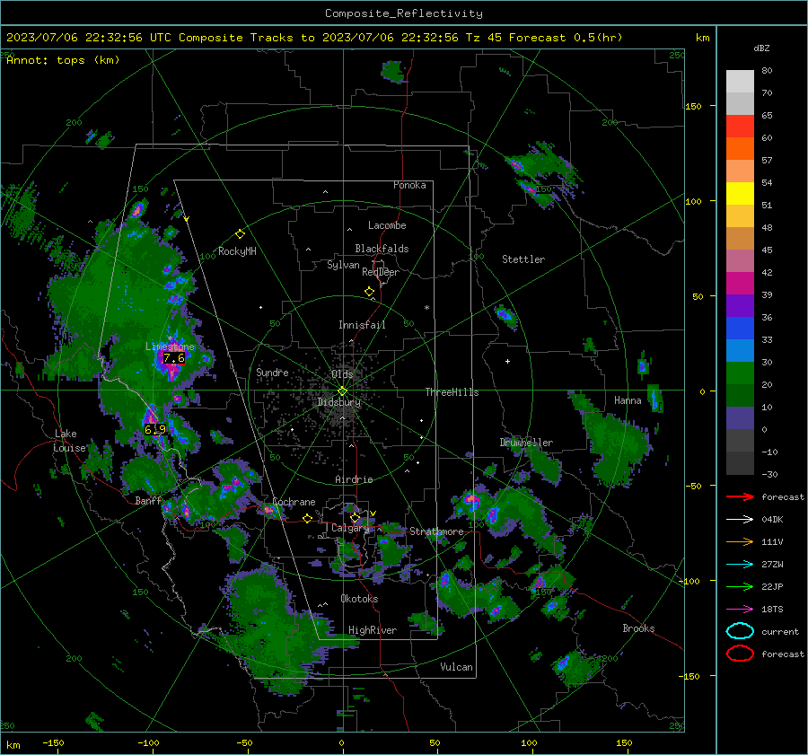Click the Composite_Reflectivity title

pyautogui.click(x=404, y=13)
